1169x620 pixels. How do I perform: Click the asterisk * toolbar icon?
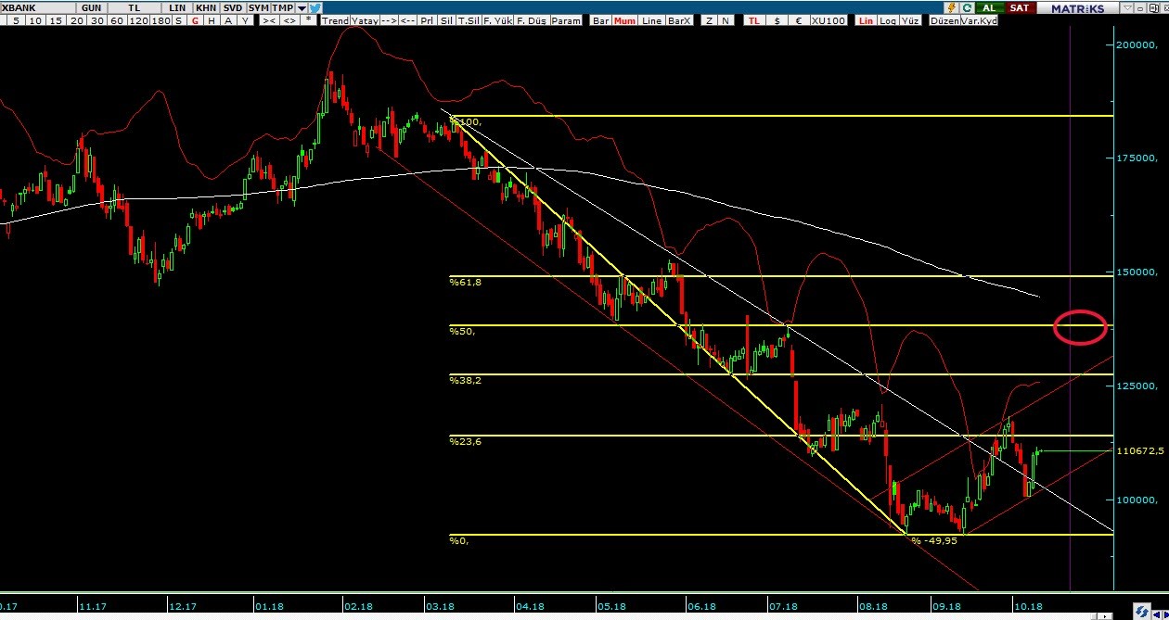click(308, 20)
